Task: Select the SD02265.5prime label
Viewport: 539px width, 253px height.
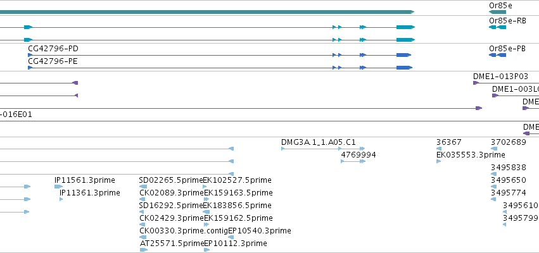Action: click(171, 180)
